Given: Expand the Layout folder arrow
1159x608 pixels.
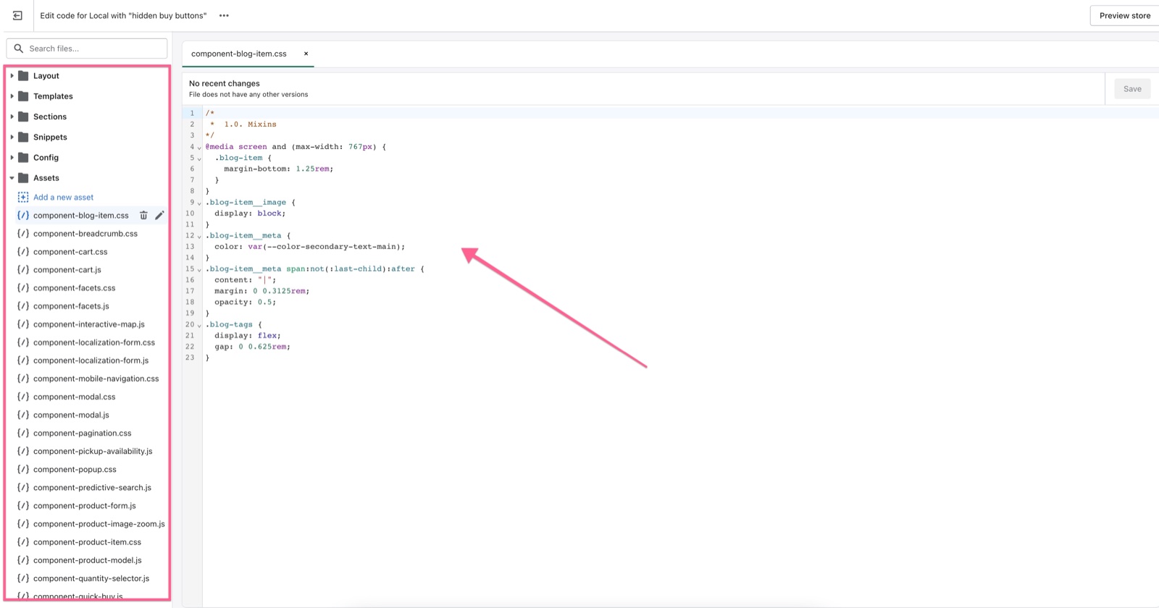Looking at the screenshot, I should (12, 75).
